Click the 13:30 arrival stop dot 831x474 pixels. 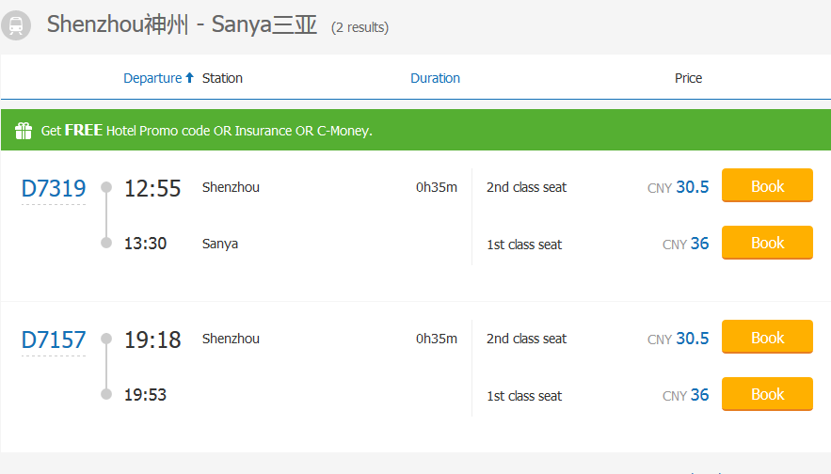tap(106, 243)
